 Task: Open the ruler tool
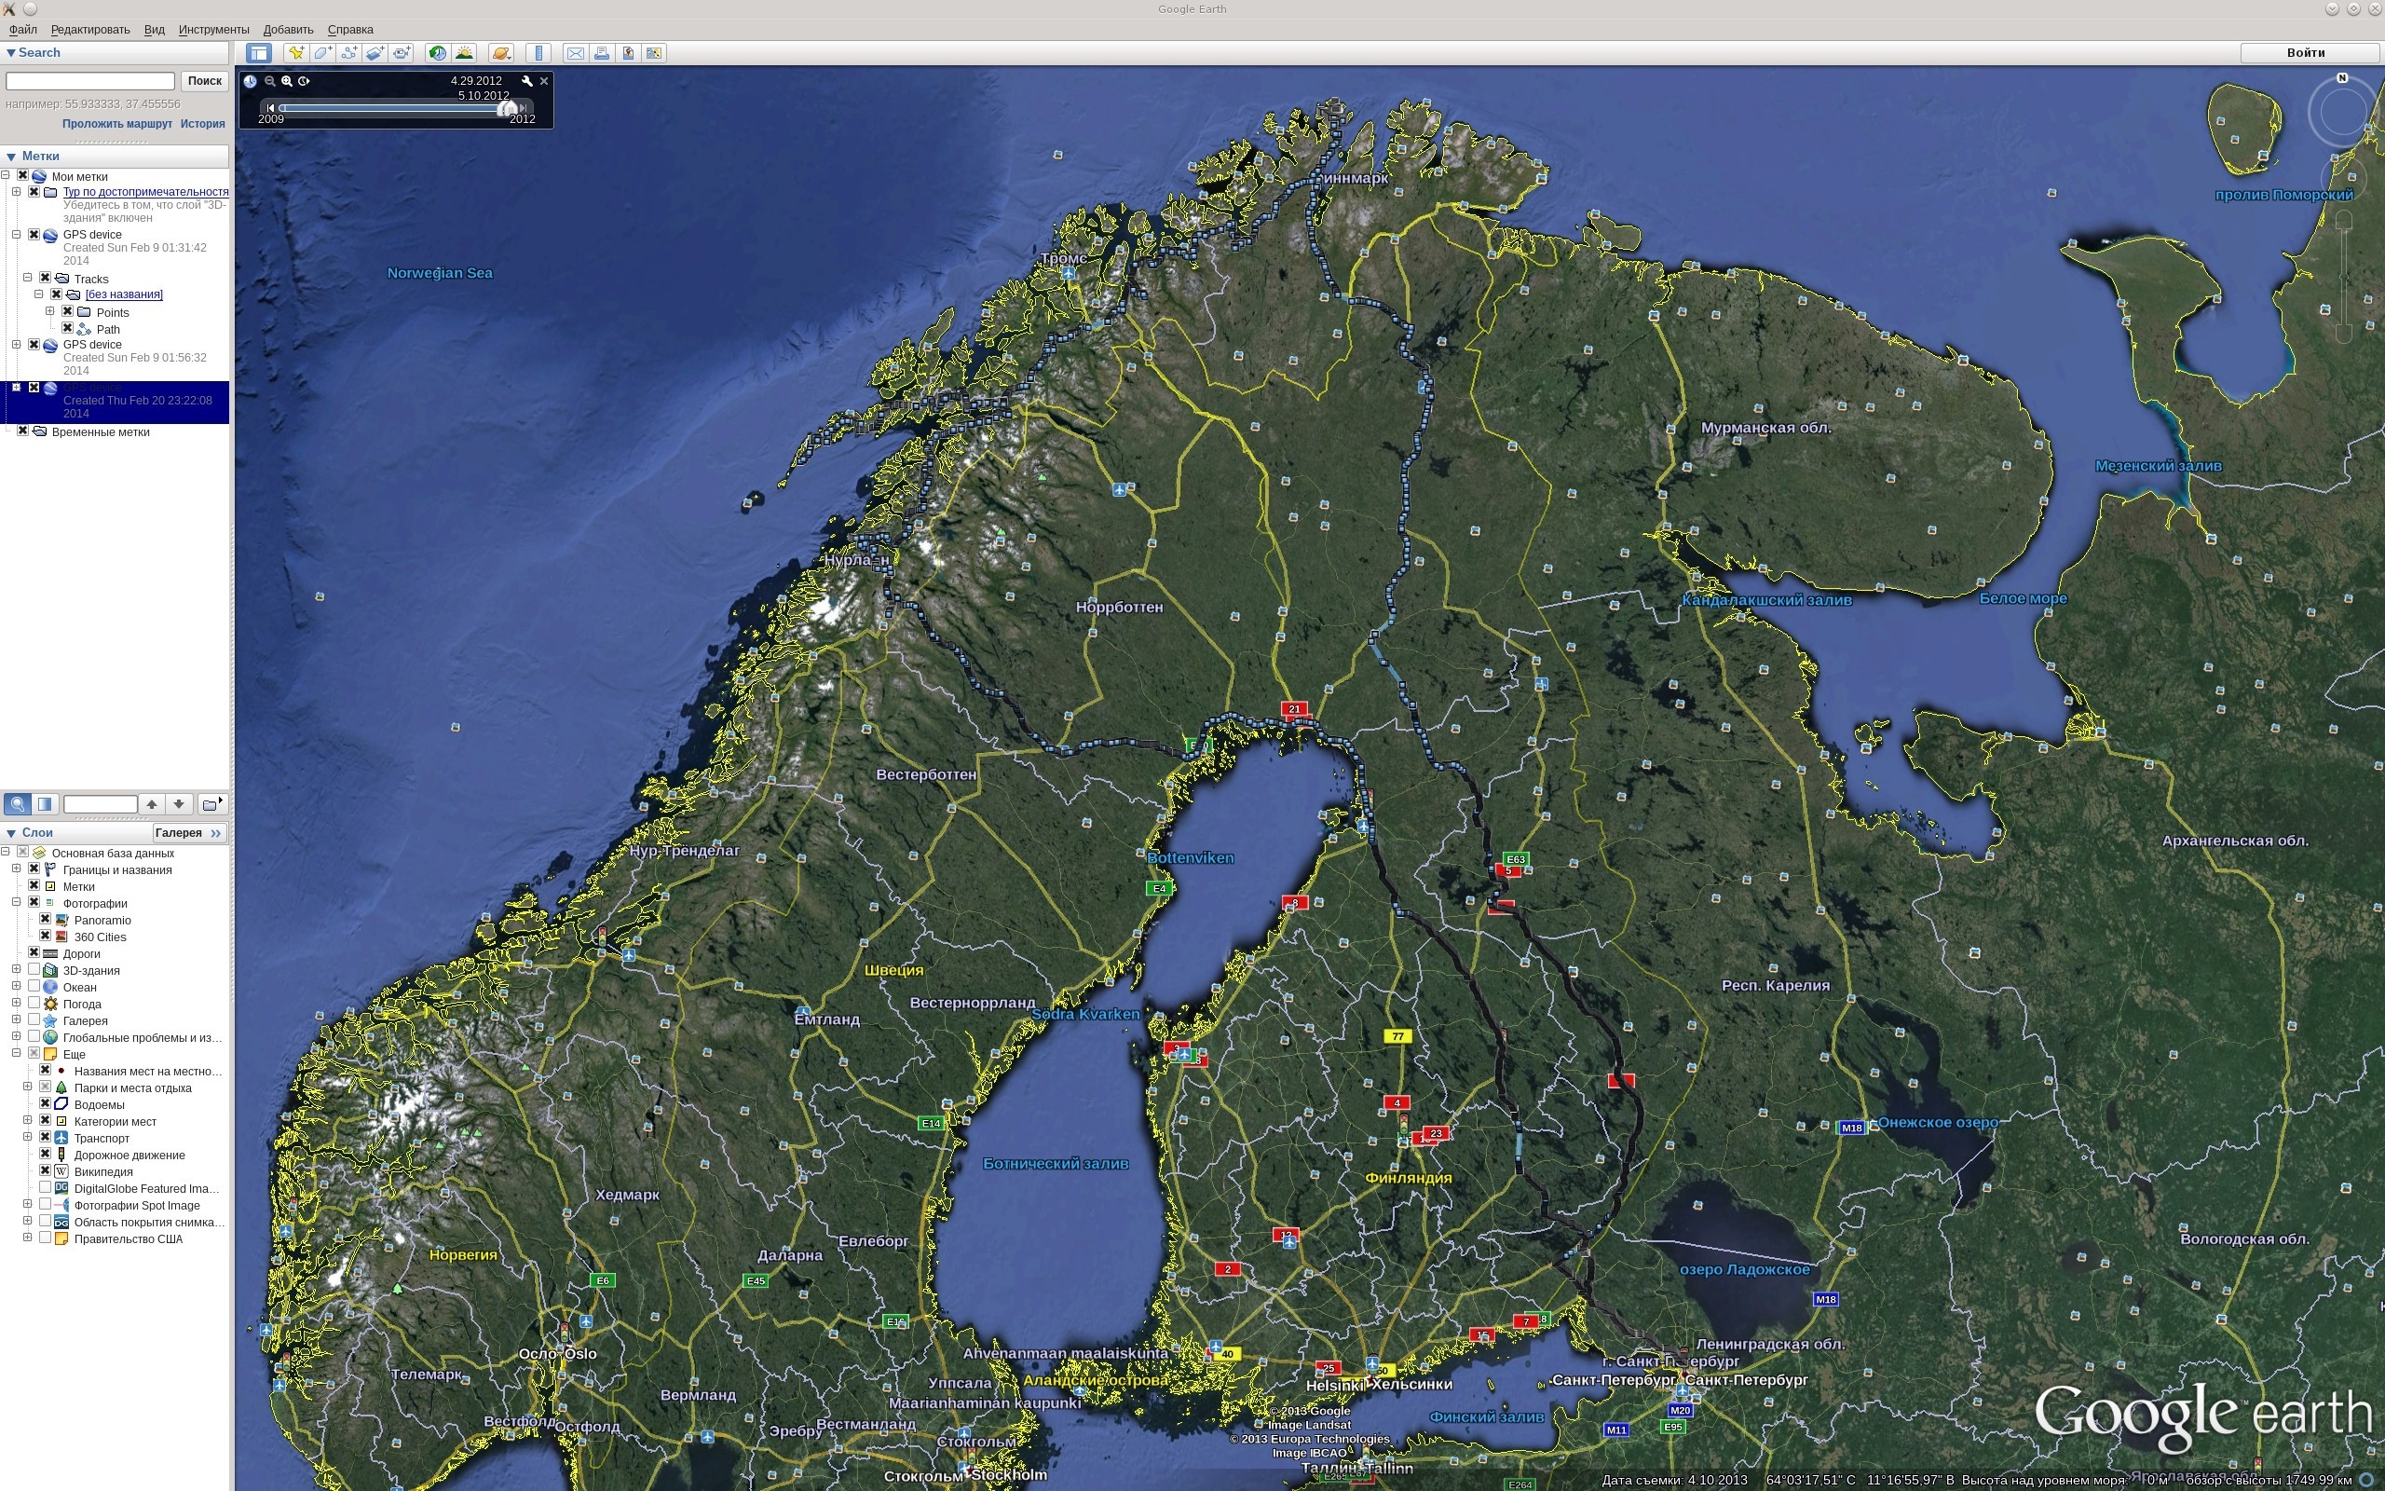coord(538,53)
